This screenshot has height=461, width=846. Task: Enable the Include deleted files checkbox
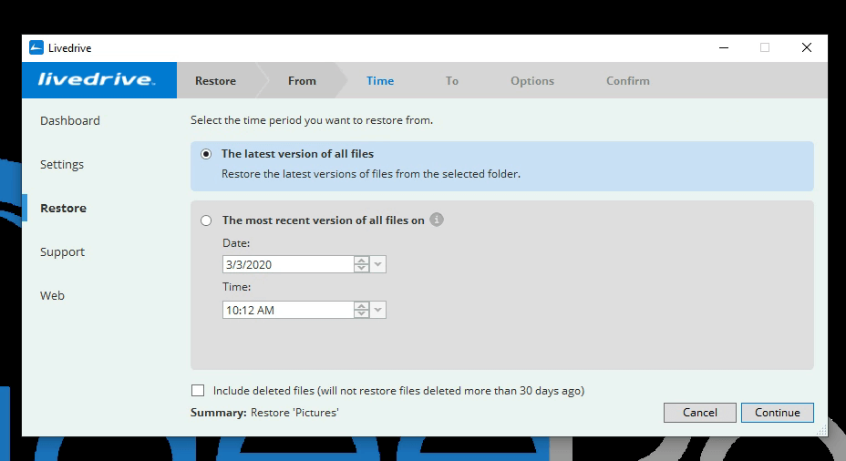coord(198,391)
